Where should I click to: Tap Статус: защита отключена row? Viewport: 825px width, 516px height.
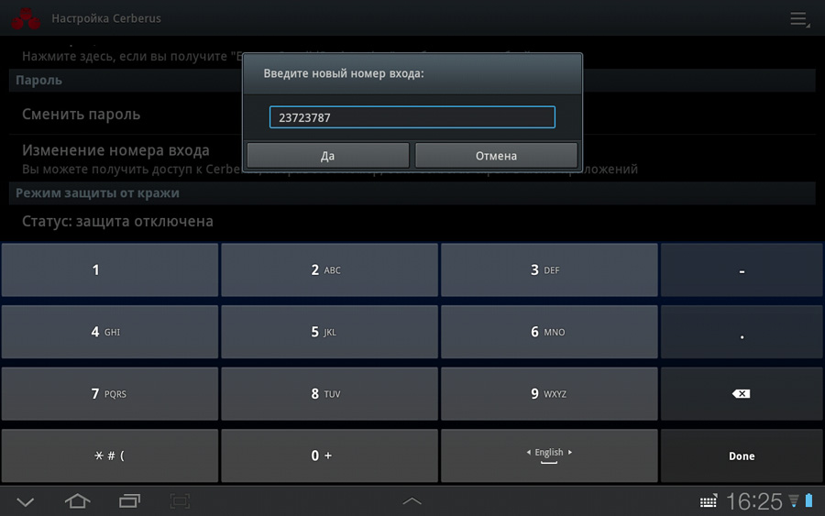click(412, 222)
